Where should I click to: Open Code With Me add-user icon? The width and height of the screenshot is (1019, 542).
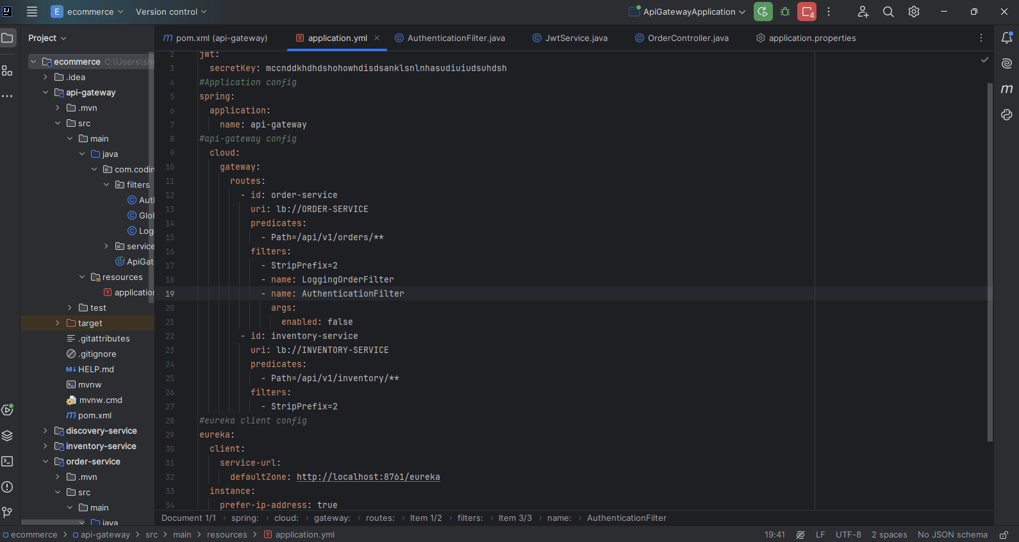[863, 12]
